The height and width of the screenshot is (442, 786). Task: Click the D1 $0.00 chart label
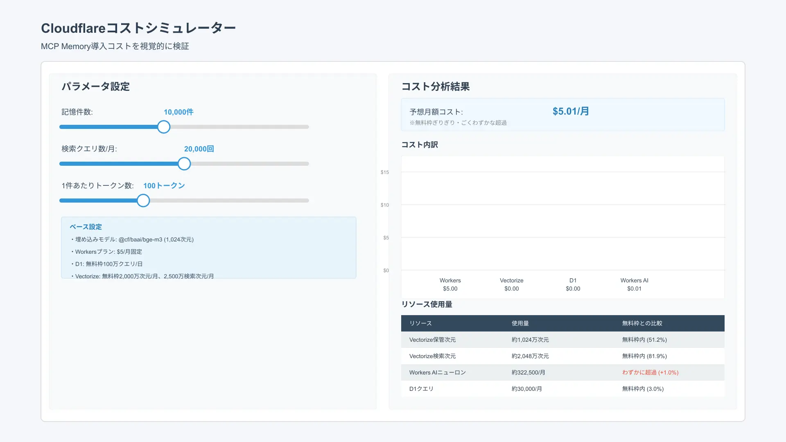573,284
